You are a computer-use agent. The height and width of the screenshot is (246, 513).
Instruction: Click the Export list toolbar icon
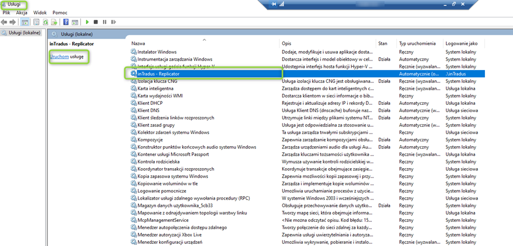click(x=54, y=22)
